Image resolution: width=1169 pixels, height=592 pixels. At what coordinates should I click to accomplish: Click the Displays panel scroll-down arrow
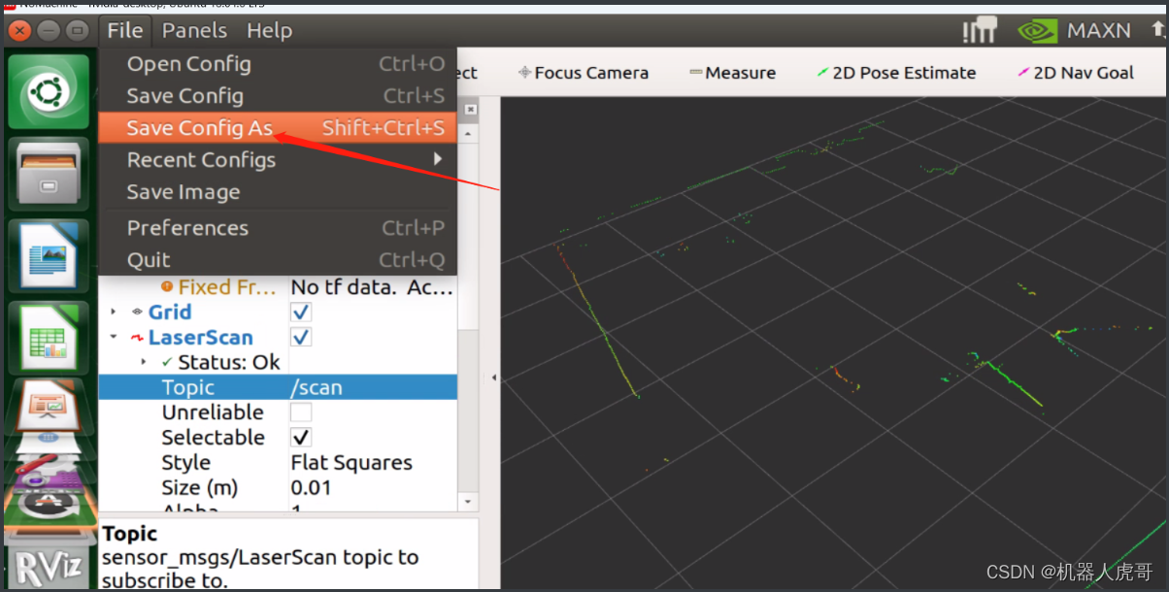[x=470, y=502]
